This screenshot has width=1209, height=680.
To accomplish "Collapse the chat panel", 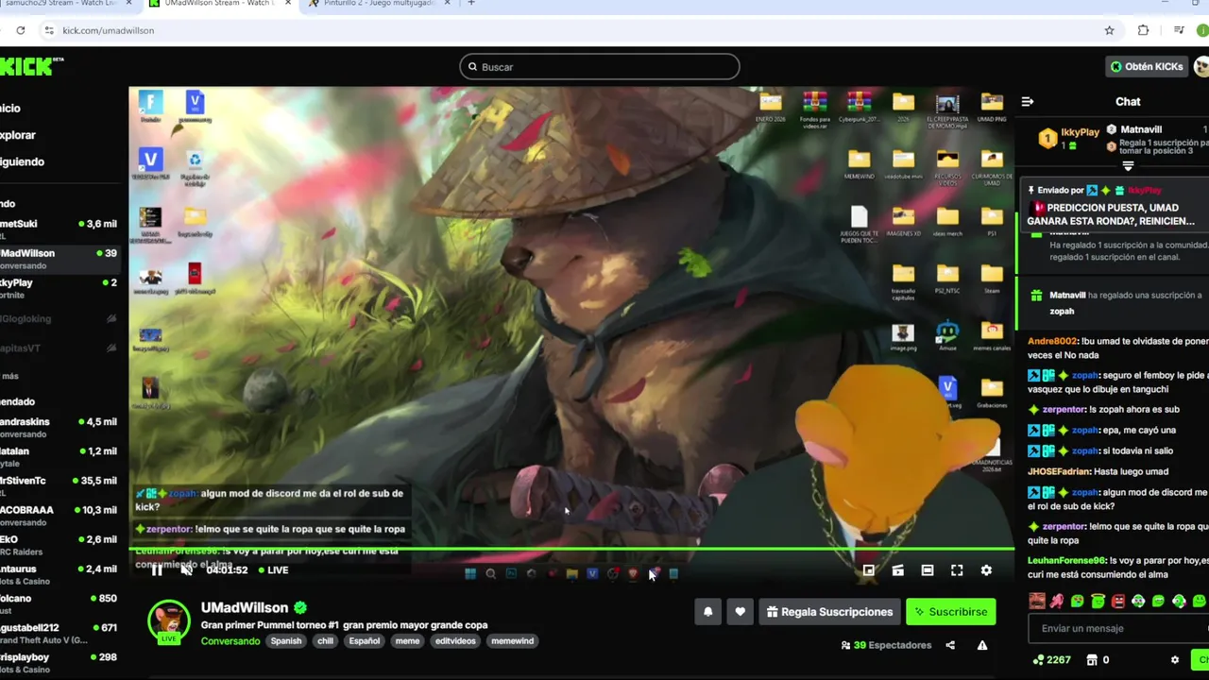I will (1028, 102).
